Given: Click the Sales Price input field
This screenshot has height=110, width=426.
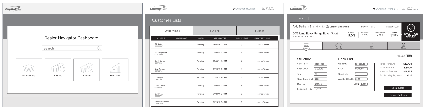Looking at the screenshot, I should [x=320, y=64].
